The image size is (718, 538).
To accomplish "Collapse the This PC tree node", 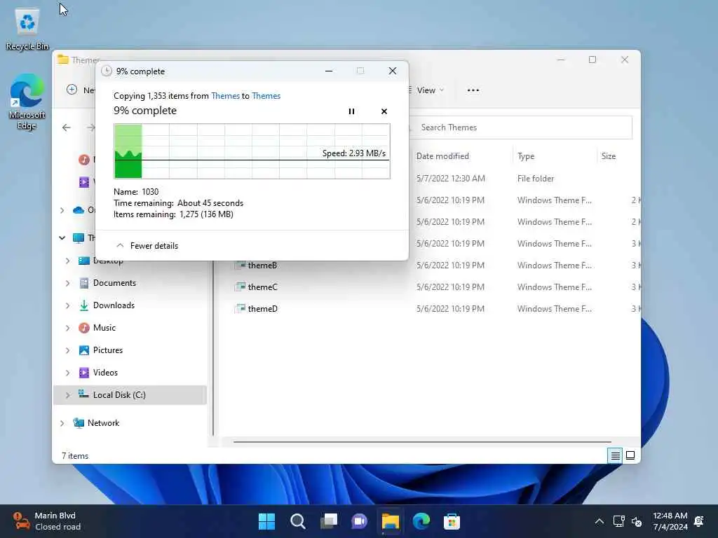I will 62,238.
